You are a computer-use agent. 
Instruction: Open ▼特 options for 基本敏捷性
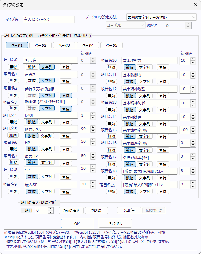click(x=163, y=124)
